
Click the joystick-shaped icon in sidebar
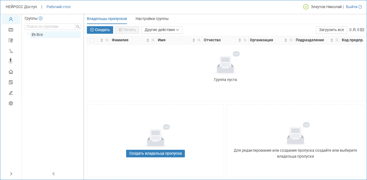[11, 51]
